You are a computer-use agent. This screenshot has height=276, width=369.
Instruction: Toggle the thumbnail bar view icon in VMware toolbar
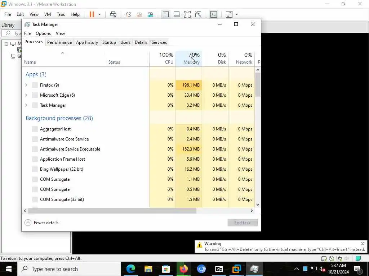[177, 14]
